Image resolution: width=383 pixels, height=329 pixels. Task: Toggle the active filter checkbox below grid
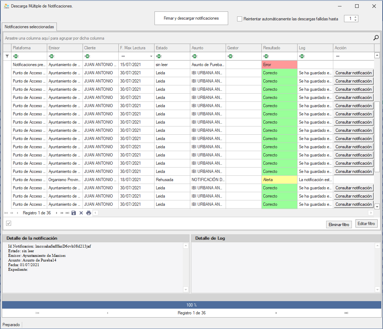pyautogui.click(x=9, y=223)
